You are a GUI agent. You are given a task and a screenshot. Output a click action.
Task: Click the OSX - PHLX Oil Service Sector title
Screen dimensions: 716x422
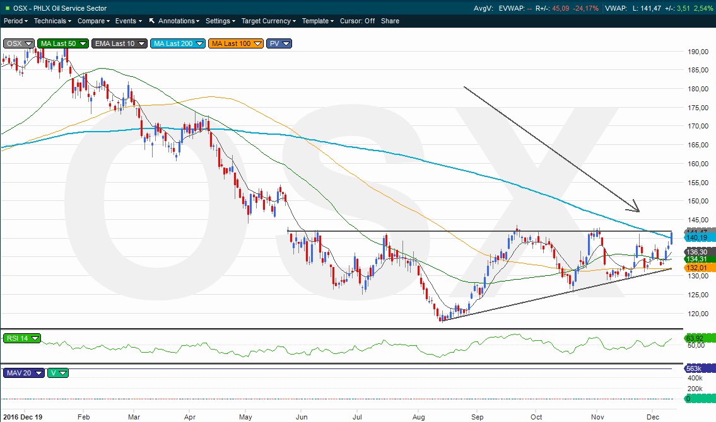point(60,8)
